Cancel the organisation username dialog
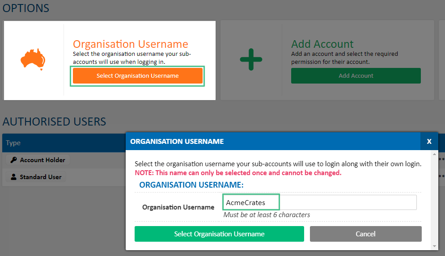The width and height of the screenshot is (445, 256). (x=365, y=234)
